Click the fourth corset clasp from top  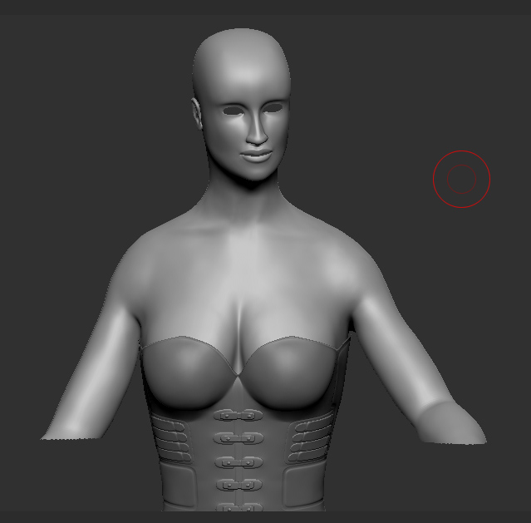coord(237,484)
